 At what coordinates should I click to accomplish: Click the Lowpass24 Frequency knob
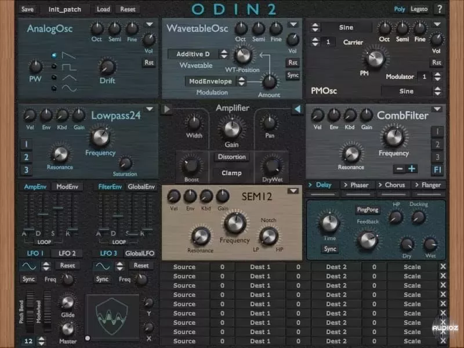[x=100, y=137]
